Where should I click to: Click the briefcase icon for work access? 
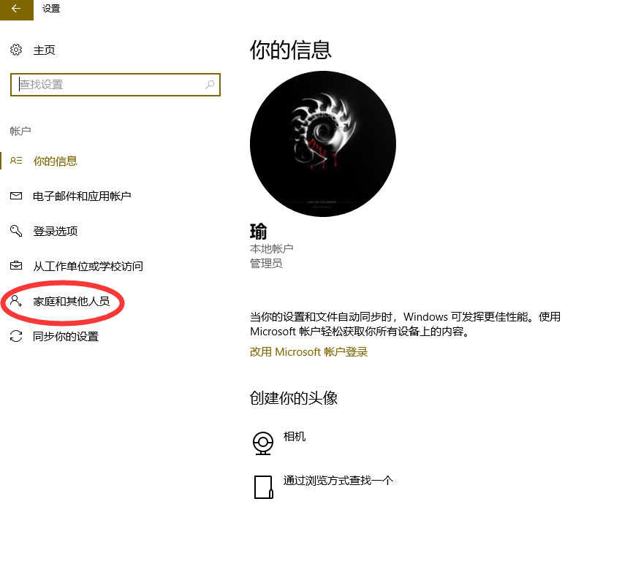16,266
